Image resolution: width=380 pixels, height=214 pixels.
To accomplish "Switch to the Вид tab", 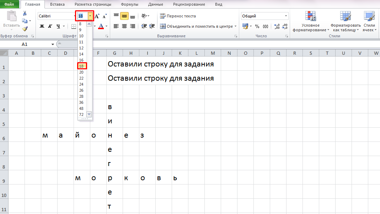I will click(x=219, y=4).
